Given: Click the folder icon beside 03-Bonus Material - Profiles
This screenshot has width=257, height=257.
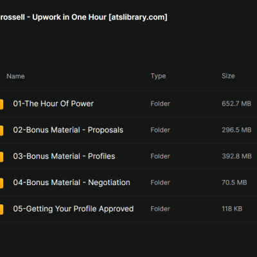Looking at the screenshot, I should (x=1, y=157).
